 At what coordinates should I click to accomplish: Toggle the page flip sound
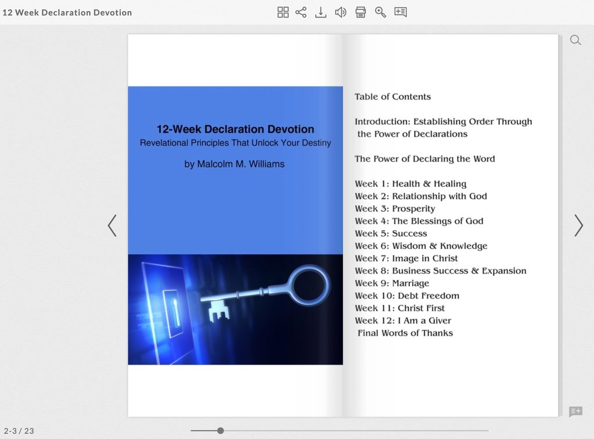(x=340, y=12)
